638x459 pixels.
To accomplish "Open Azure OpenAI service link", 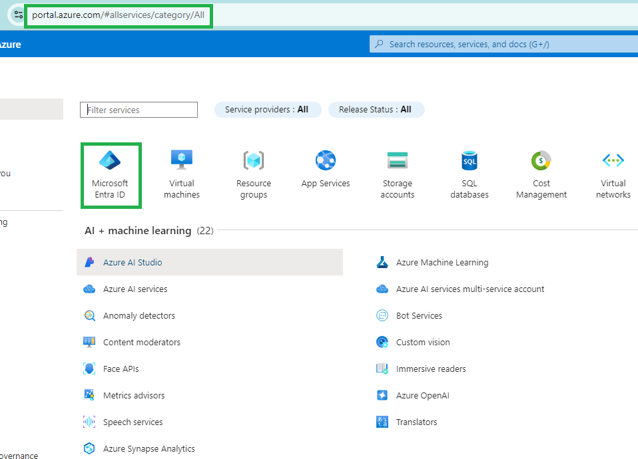I will coord(423,396).
